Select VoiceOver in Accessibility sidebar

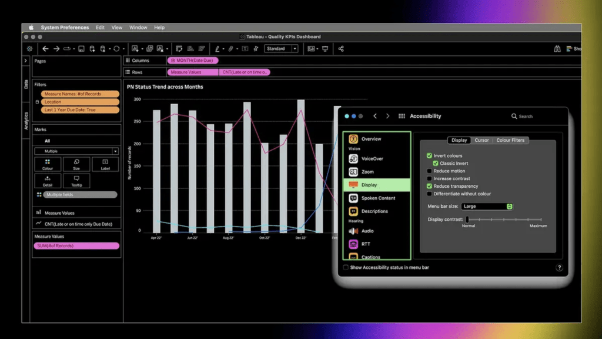(377, 159)
